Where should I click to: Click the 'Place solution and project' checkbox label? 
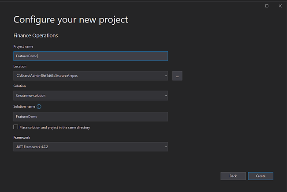click(x=55, y=128)
